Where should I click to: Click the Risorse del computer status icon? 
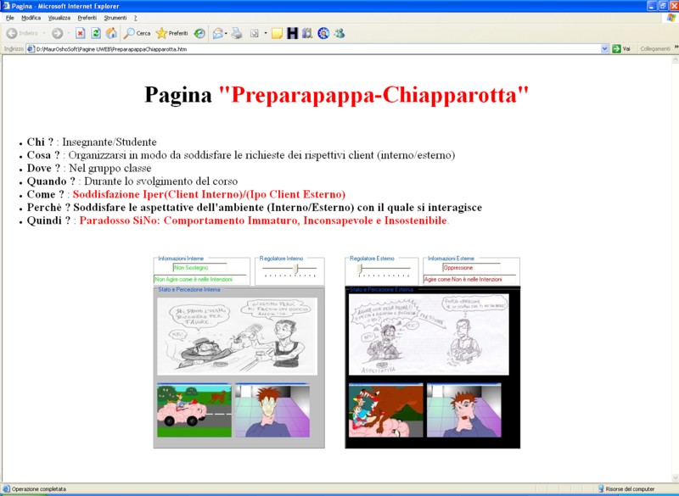601,488
